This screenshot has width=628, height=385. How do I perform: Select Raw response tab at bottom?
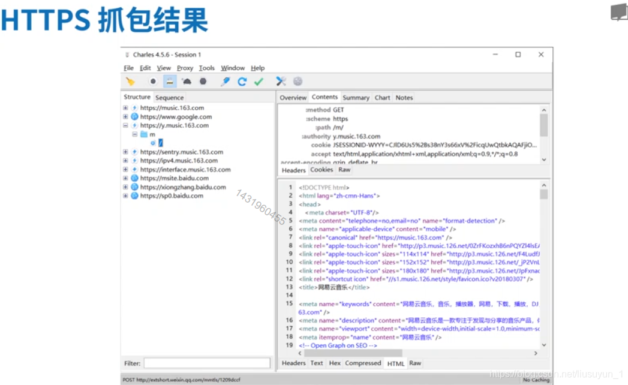click(x=415, y=363)
